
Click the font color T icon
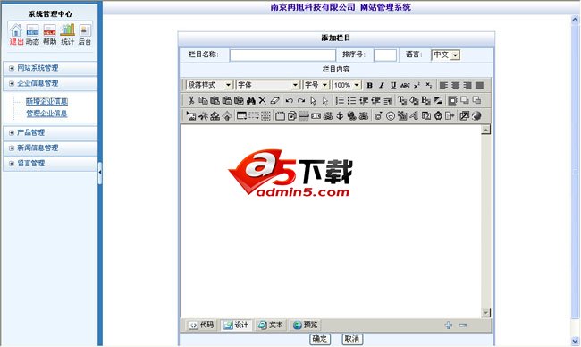point(402,100)
